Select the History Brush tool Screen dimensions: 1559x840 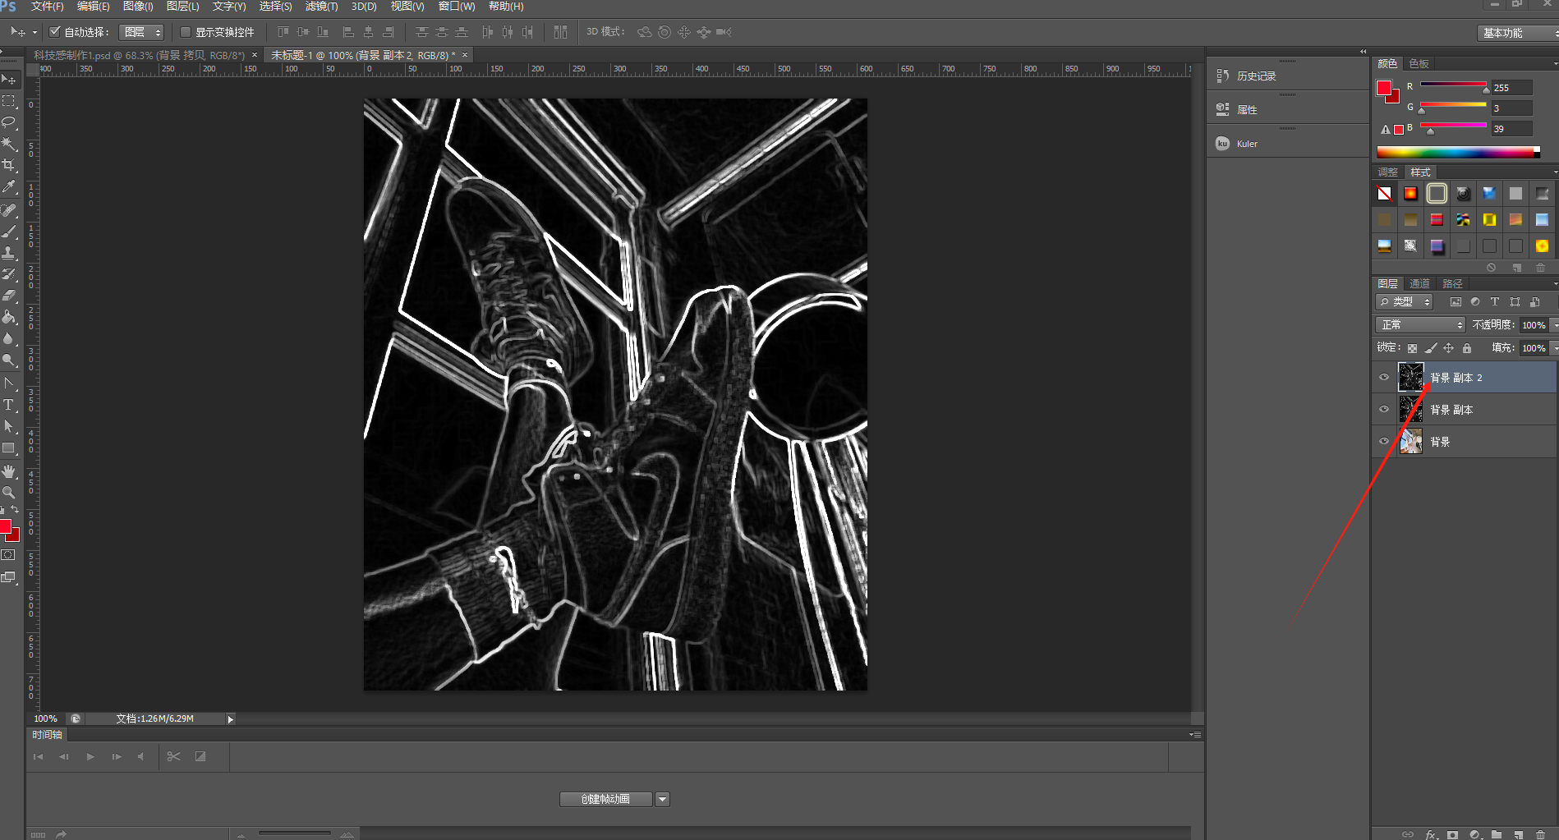pyautogui.click(x=9, y=274)
